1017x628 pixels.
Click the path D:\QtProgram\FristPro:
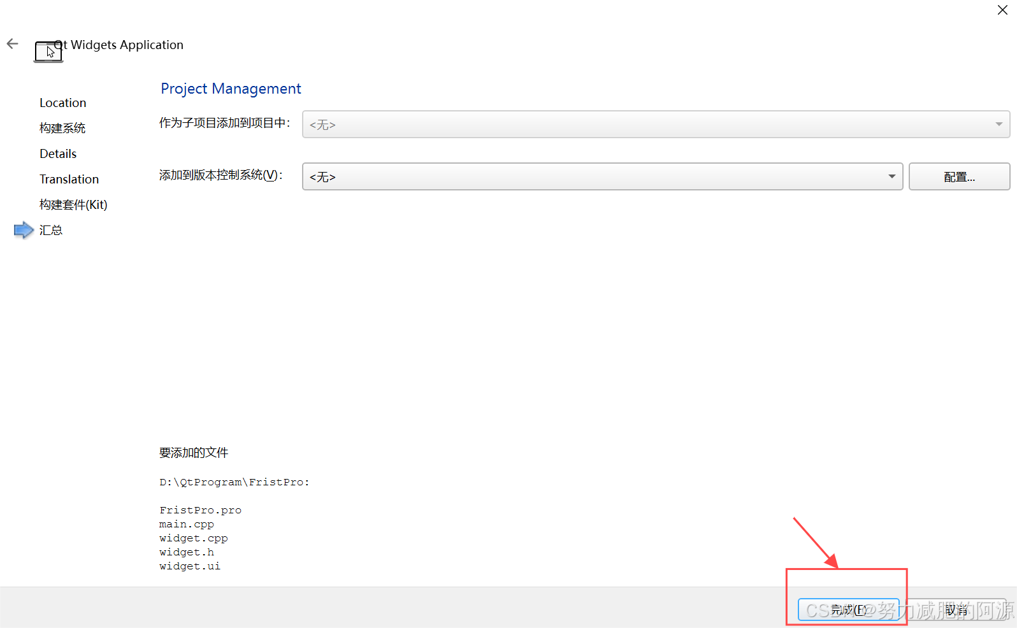pyautogui.click(x=234, y=482)
